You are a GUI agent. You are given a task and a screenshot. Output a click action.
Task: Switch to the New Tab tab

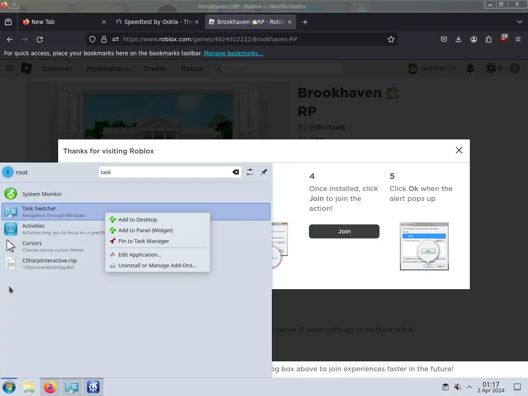click(x=64, y=22)
